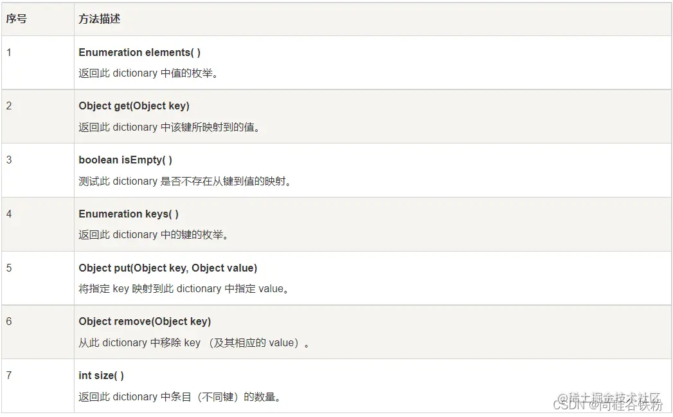Screen dimensions: 673x417
Task: Select the boolean isEmpty( ) method name
Action: [x=125, y=160]
